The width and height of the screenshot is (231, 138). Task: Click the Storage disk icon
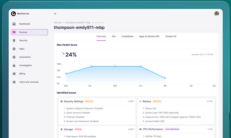62,129
